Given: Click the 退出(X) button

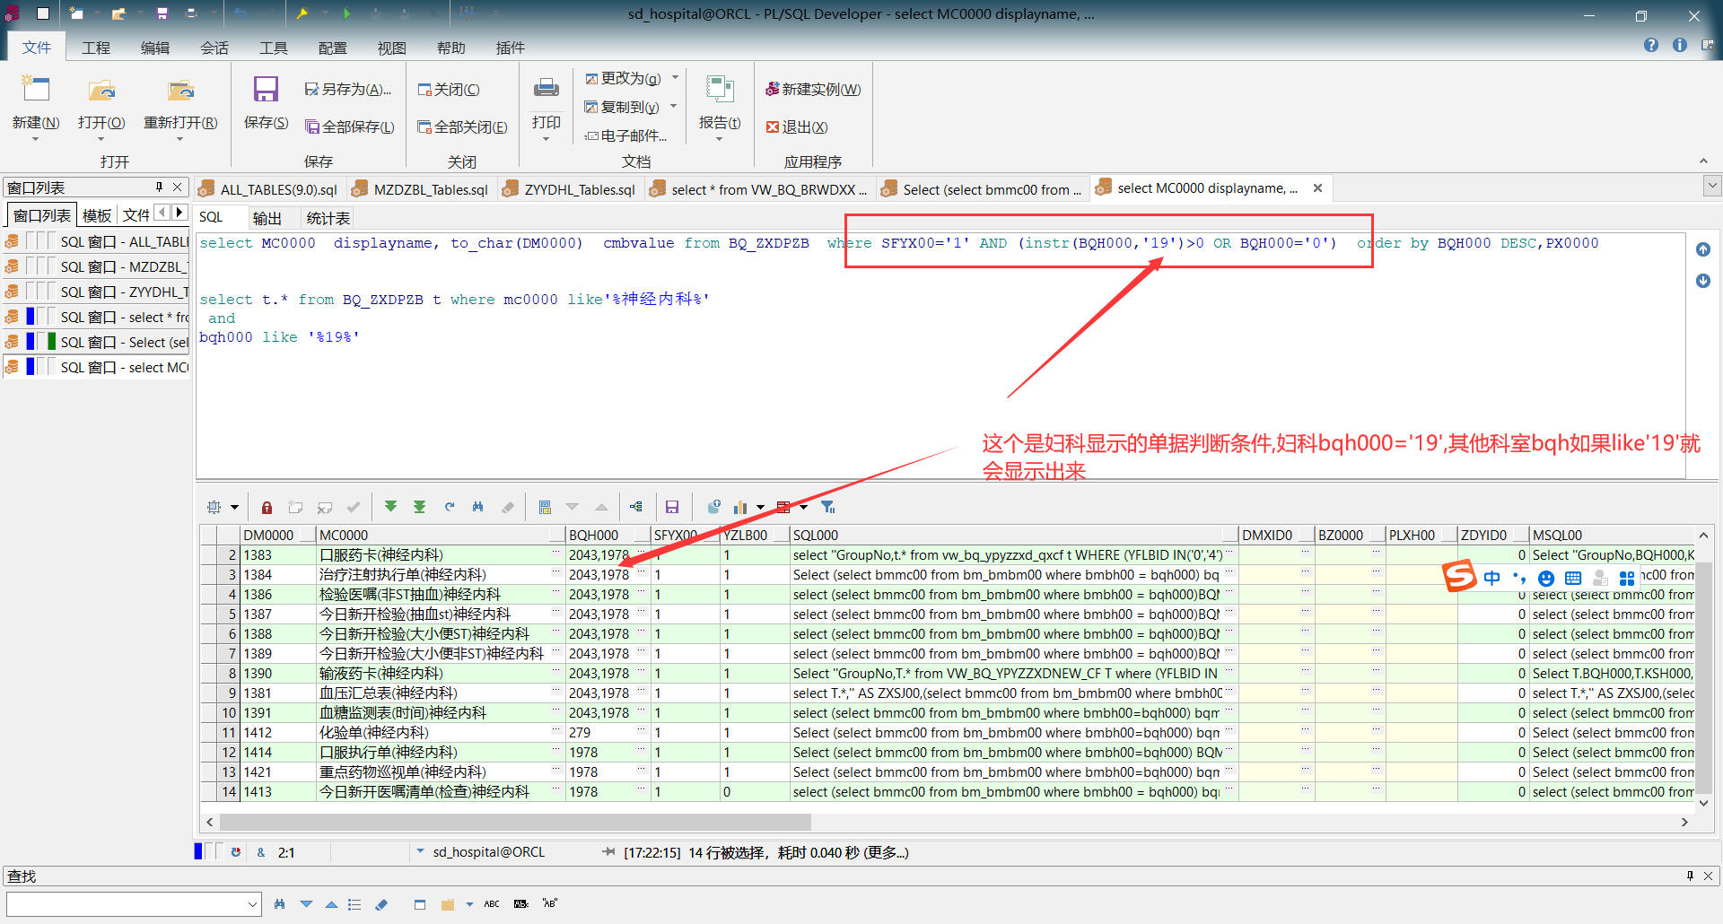Looking at the screenshot, I should [797, 126].
